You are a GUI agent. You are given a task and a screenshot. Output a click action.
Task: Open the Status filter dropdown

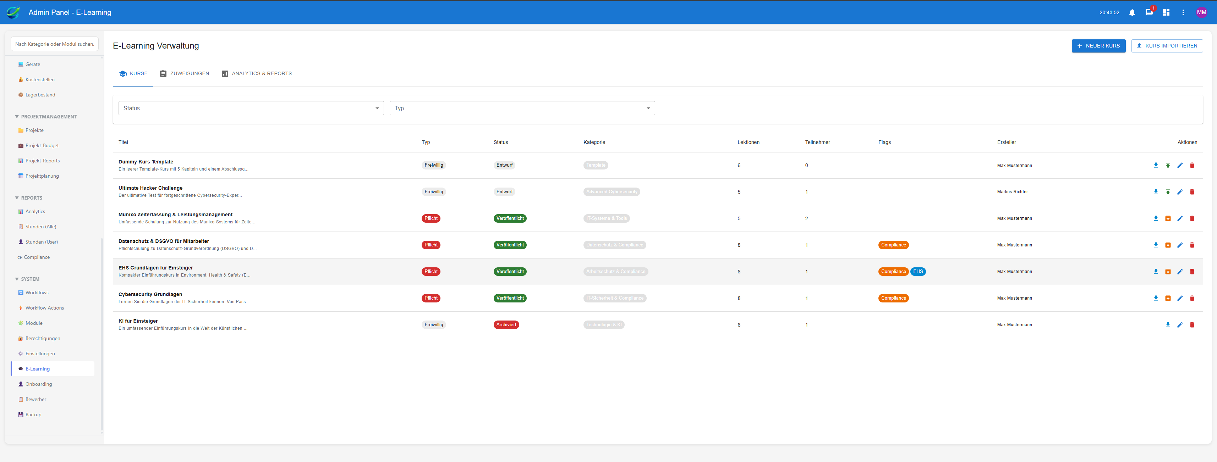[251, 108]
